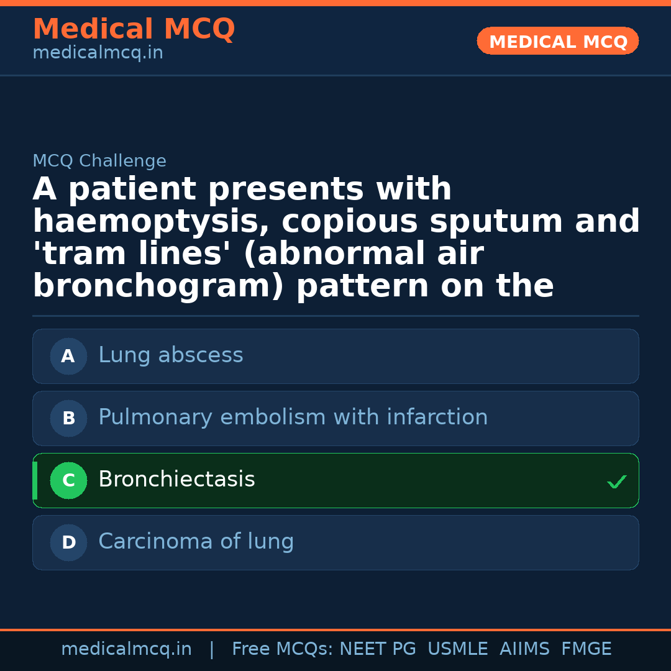Open the footer medicalmcq.in link
This screenshot has height=671, width=671.
(x=126, y=649)
